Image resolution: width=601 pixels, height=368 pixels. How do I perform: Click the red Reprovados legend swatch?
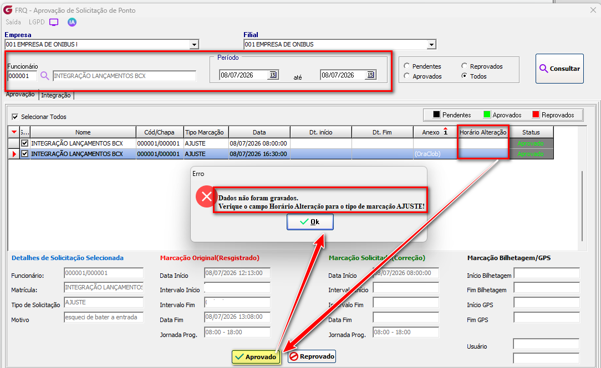(x=536, y=115)
